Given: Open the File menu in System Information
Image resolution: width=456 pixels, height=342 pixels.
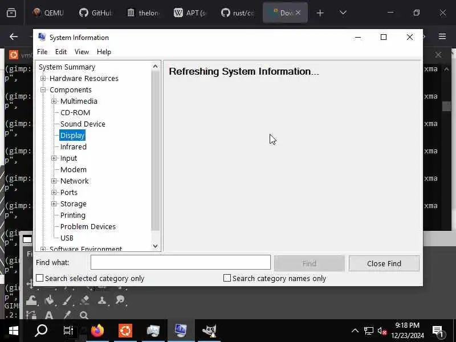Looking at the screenshot, I should [42, 52].
